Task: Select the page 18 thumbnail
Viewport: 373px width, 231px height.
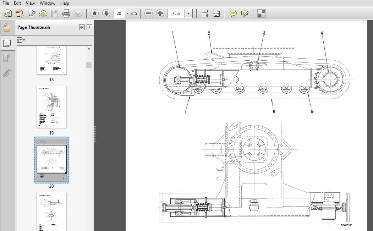Action: pyautogui.click(x=51, y=60)
